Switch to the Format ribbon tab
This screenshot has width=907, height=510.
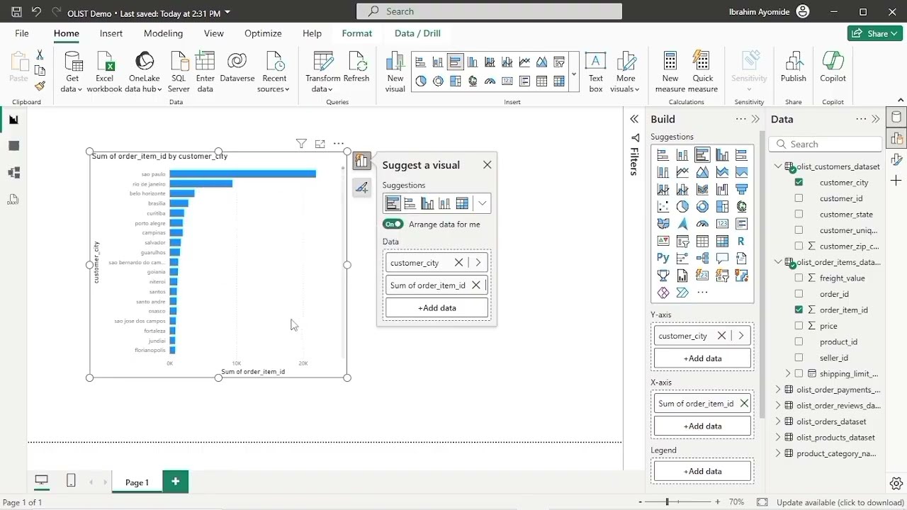point(356,33)
